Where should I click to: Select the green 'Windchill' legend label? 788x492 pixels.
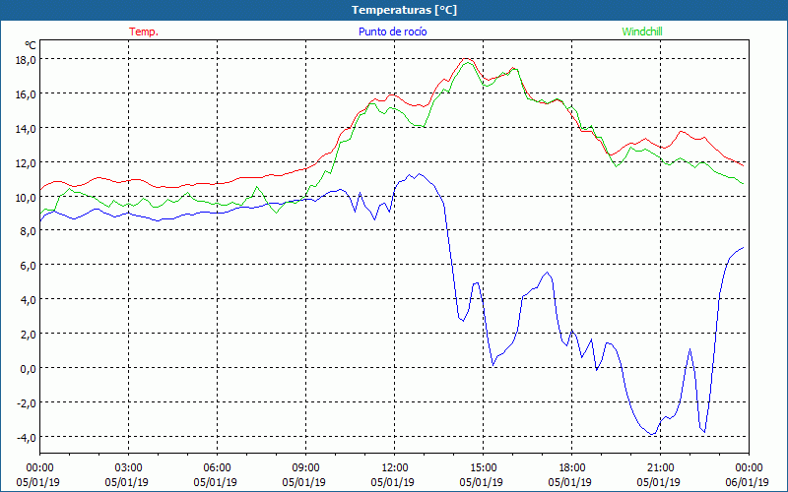[x=642, y=31]
